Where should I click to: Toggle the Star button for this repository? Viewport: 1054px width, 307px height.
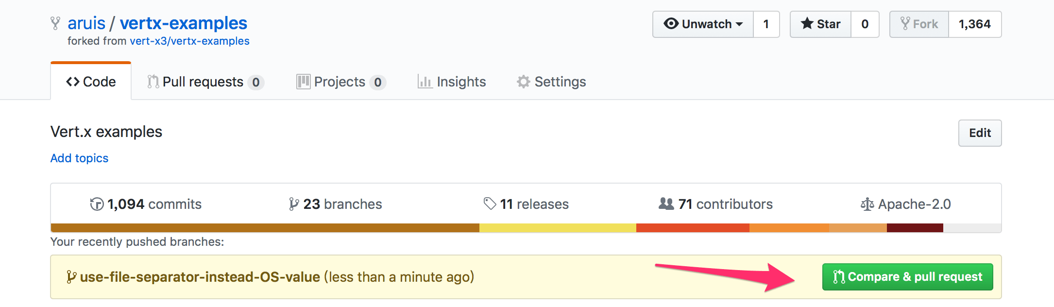click(821, 24)
